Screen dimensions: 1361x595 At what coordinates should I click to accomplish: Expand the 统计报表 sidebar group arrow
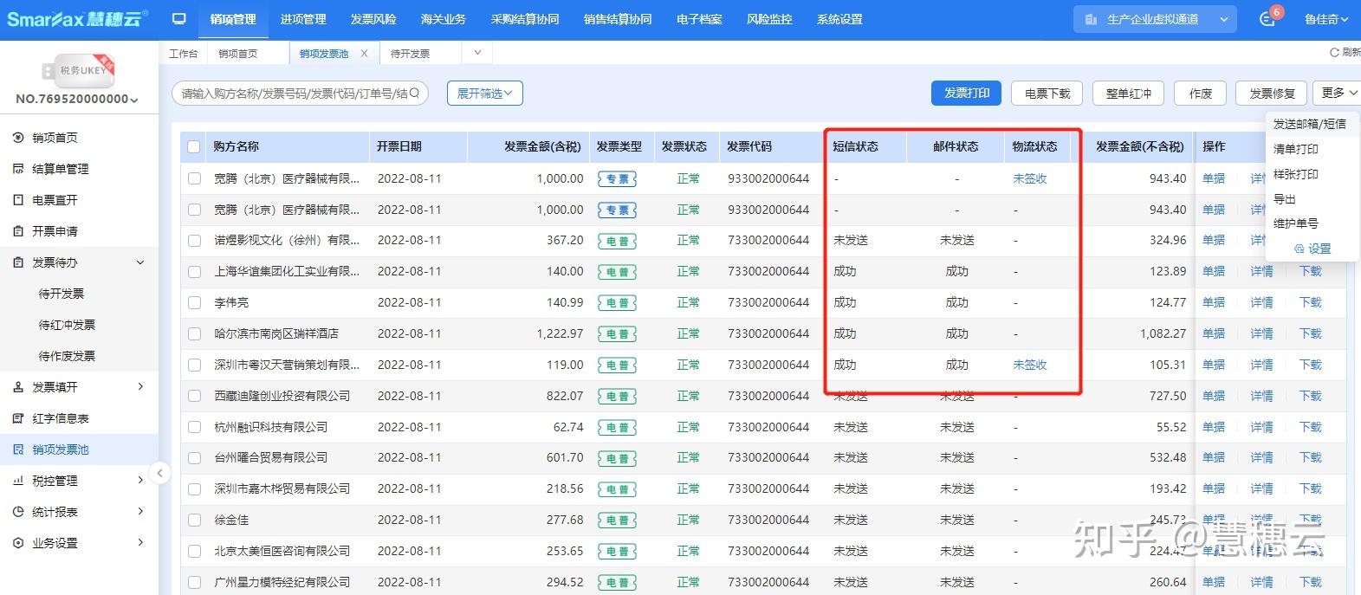point(140,512)
